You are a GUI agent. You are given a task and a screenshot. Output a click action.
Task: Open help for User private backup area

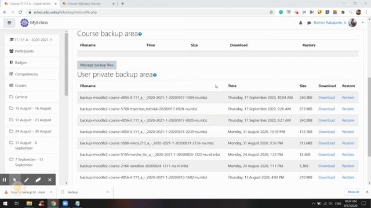tap(155, 75)
